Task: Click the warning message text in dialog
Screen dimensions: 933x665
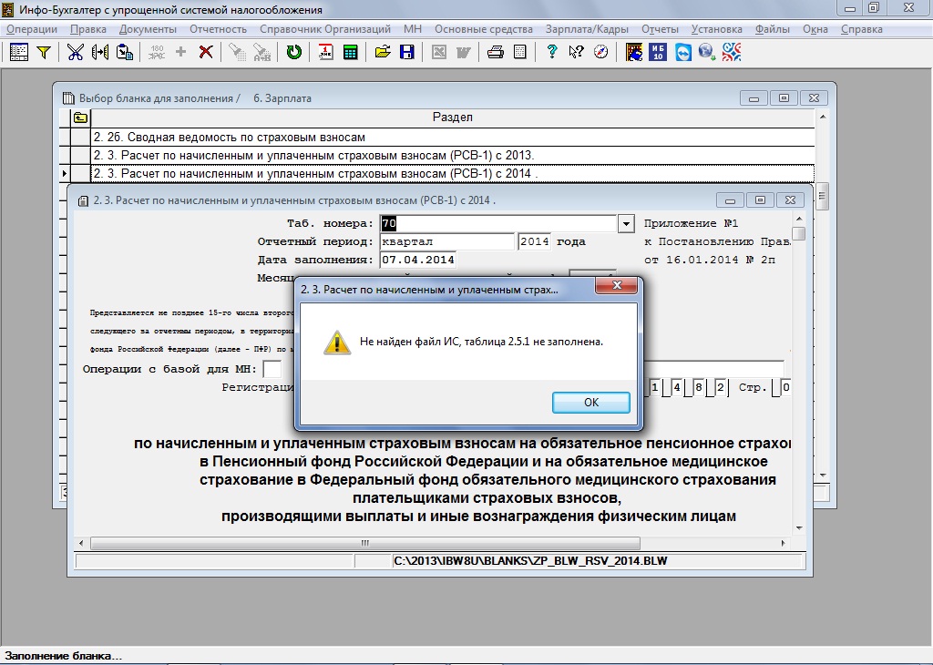Action: 481,342
